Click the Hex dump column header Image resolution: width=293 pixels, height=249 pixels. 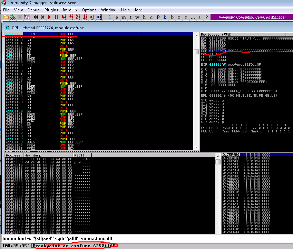[48, 155]
